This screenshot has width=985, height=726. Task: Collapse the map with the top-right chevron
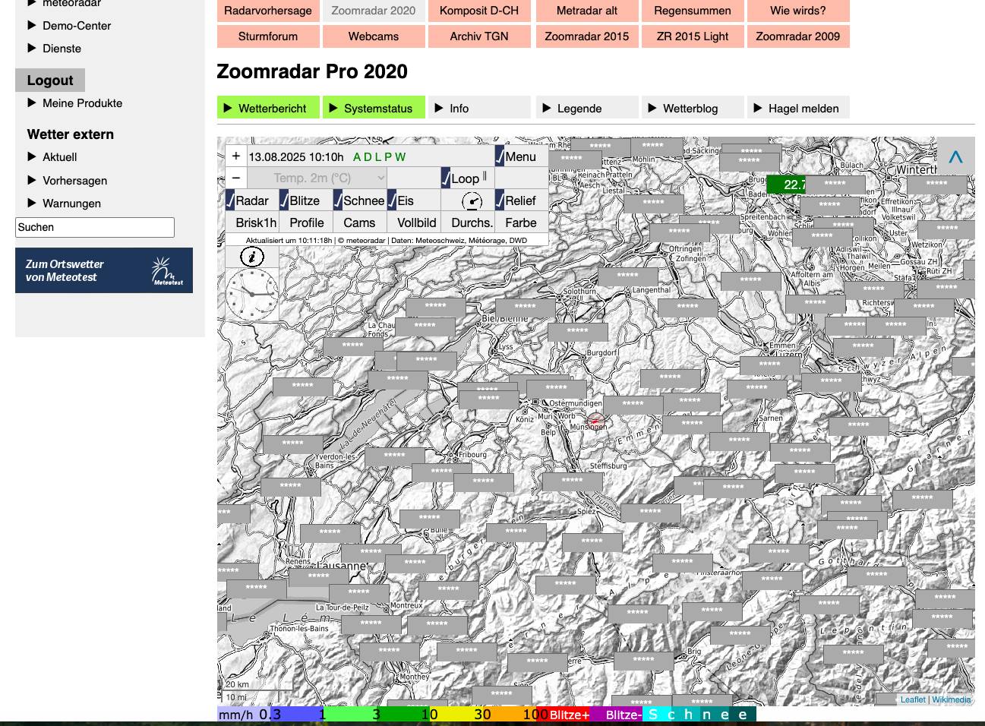tap(955, 157)
